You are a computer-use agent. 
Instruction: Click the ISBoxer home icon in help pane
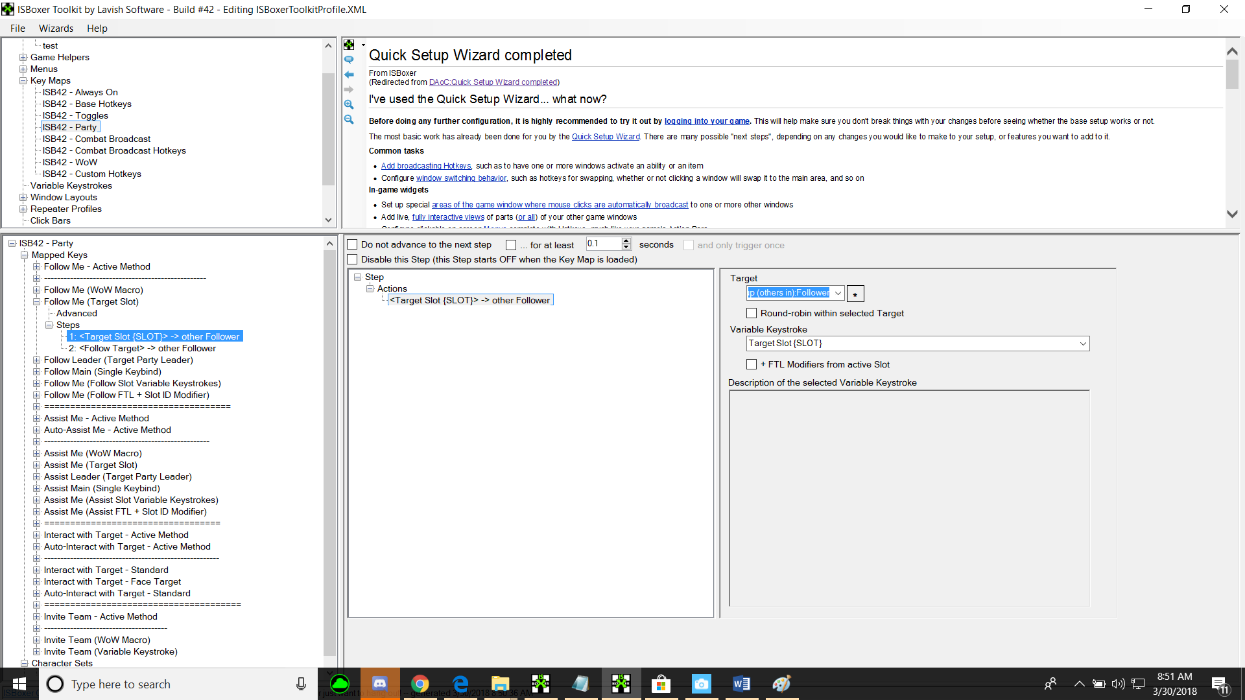[x=349, y=45]
